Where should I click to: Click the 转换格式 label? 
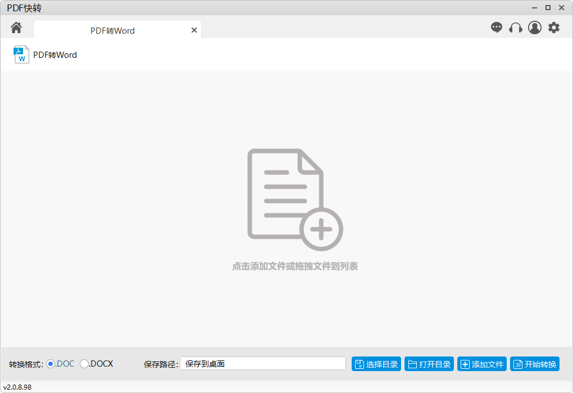pyautogui.click(x=26, y=364)
